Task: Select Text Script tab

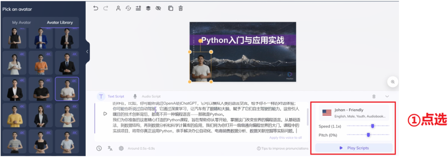Action: [116, 96]
